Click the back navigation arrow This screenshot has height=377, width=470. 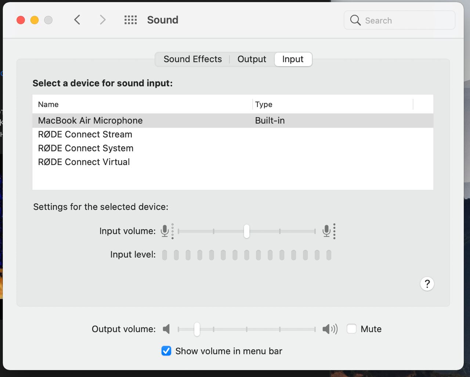tap(77, 20)
